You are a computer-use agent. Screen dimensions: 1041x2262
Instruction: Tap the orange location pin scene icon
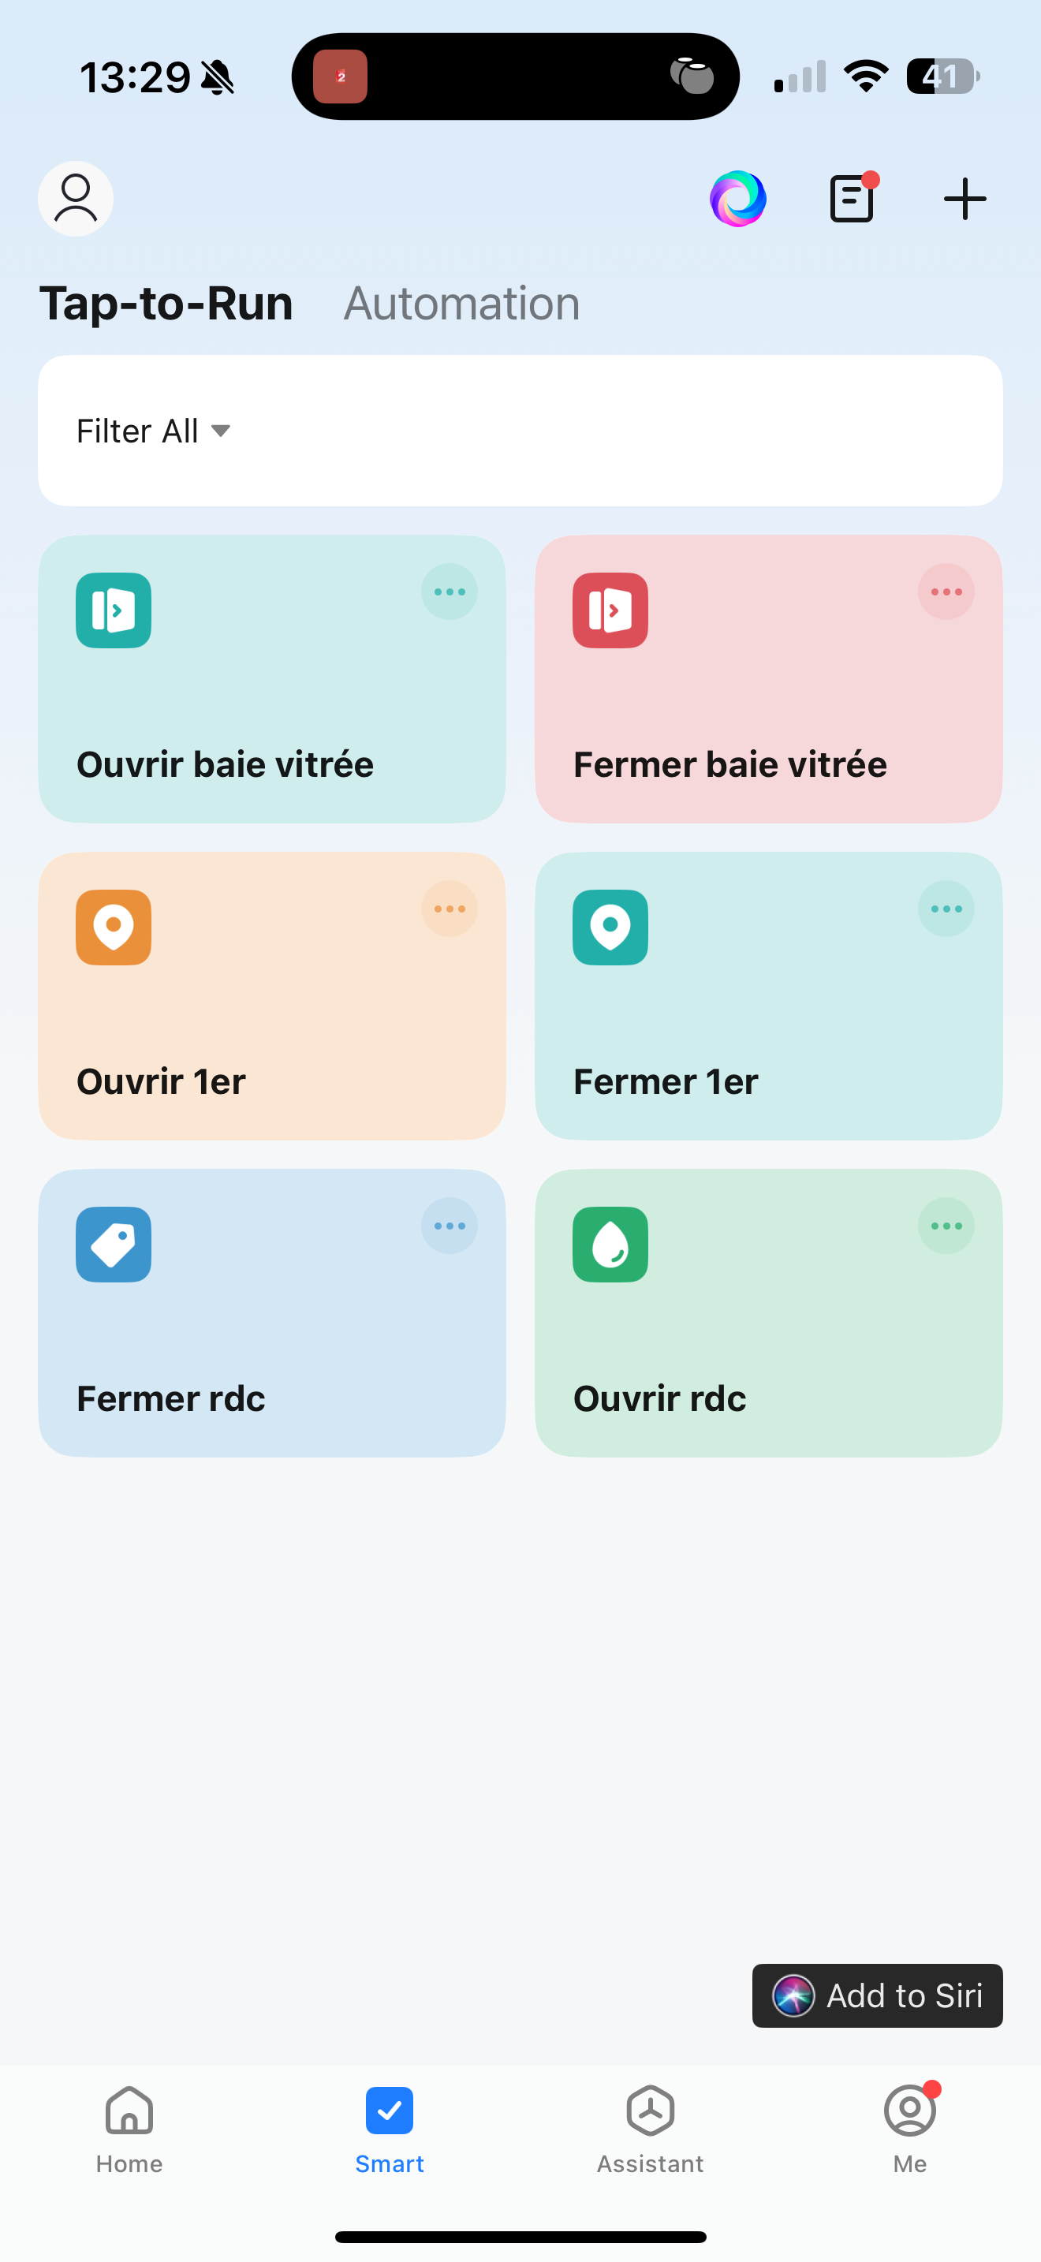(x=114, y=928)
